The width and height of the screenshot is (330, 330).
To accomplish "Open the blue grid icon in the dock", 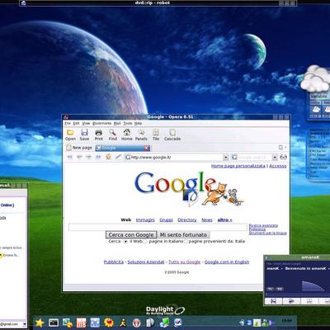I will (x=95, y=323).
